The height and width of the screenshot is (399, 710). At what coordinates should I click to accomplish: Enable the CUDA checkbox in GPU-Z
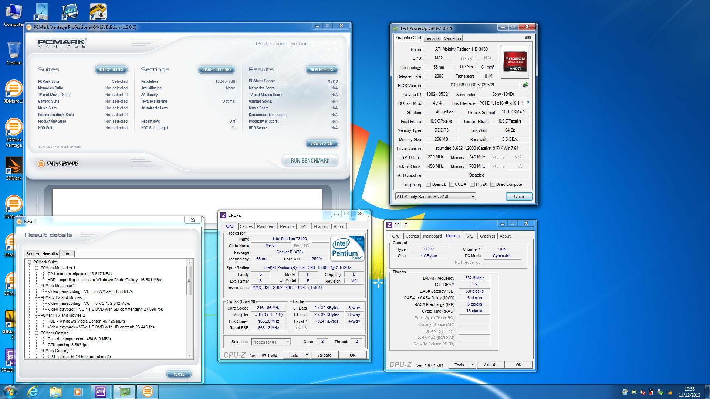coord(452,184)
